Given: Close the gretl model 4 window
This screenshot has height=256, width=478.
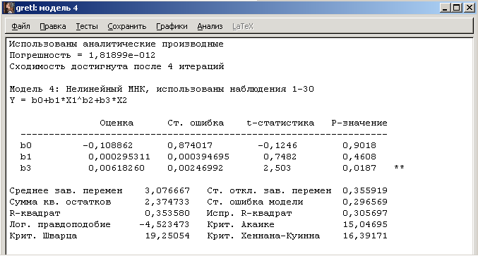Looking at the screenshot, I should (x=469, y=8).
